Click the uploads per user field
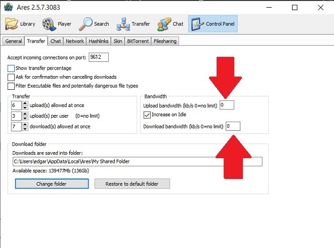The width and height of the screenshot is (334, 248). pos(16,116)
